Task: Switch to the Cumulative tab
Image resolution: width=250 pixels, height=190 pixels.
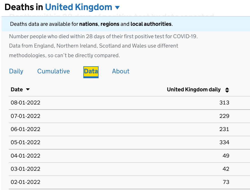Action: (53, 71)
